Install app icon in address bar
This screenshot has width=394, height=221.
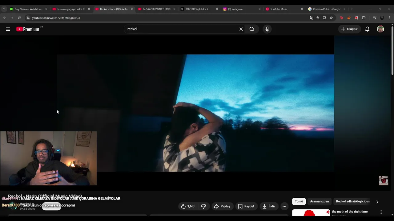[324, 18]
